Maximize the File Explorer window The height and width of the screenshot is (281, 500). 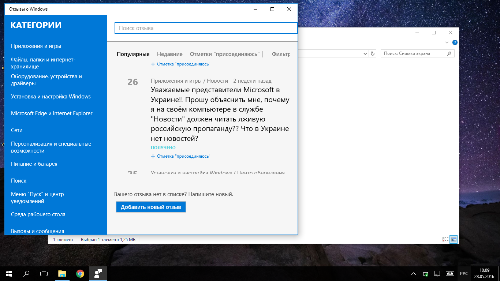click(x=434, y=33)
